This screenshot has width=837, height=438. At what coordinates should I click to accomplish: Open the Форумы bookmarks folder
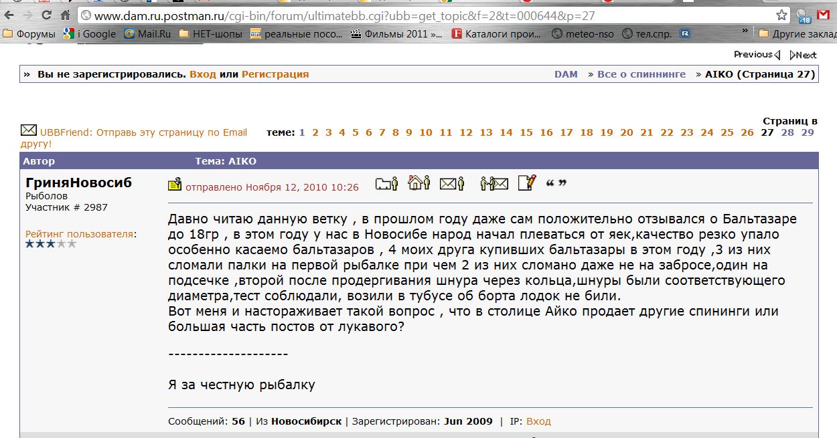(x=30, y=33)
